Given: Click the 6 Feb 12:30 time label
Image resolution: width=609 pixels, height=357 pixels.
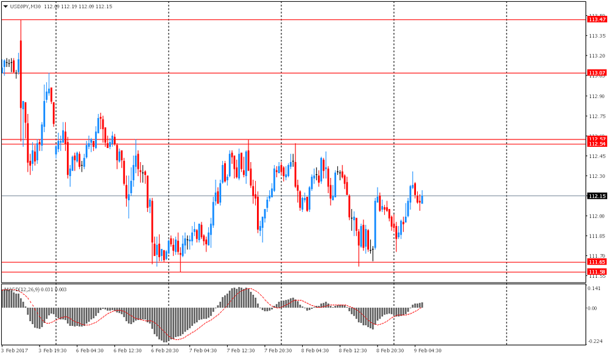Looking at the screenshot, I should point(127,350).
